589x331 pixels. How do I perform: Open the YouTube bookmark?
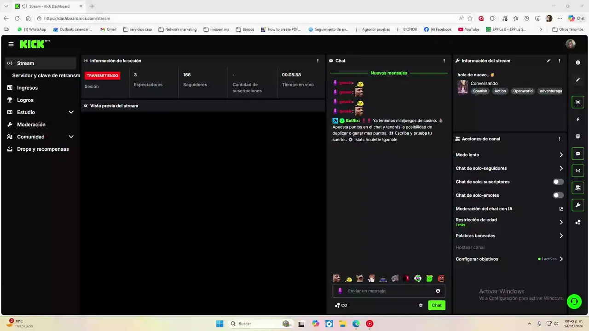click(x=468, y=29)
